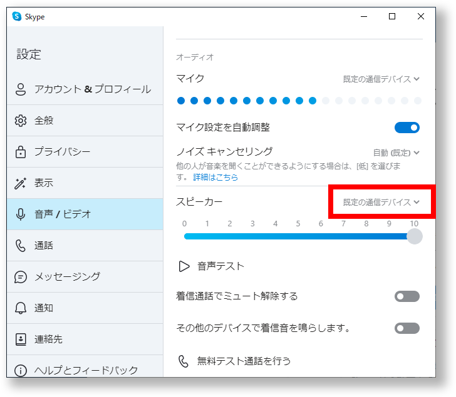
Task: Maximize the Skype window
Action: click(392, 16)
